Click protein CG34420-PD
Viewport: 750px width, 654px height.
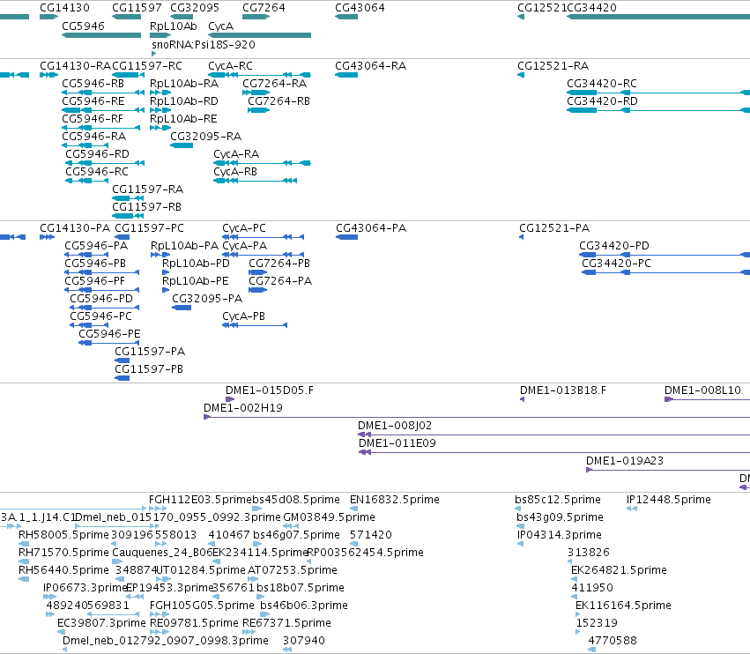tap(614, 245)
